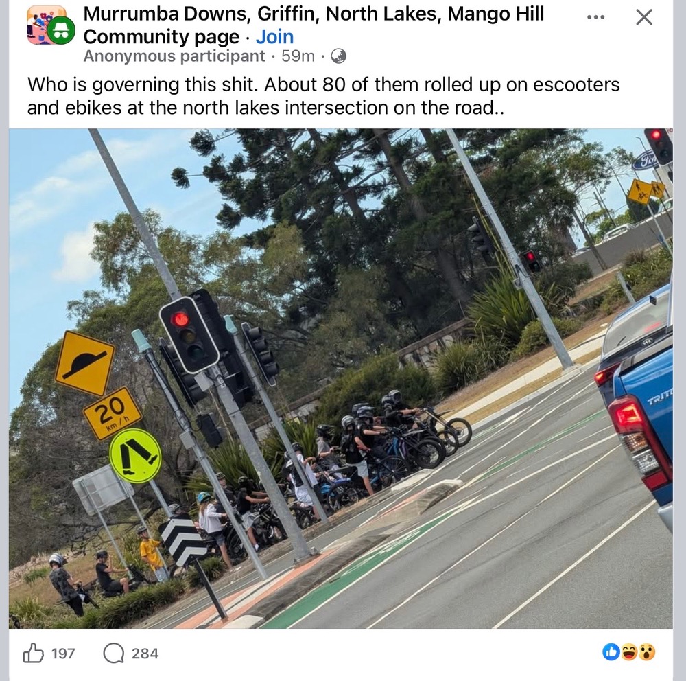Screen dimensions: 686x681
Task: Open comments via speech bubble icon
Action: pyautogui.click(x=114, y=654)
